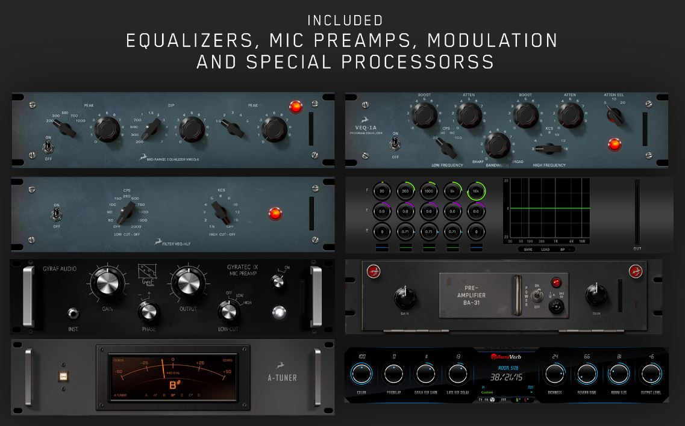Click the HIGH CUT selector on VEQ-HLF
The width and height of the screenshot is (685, 426).
coord(220,213)
